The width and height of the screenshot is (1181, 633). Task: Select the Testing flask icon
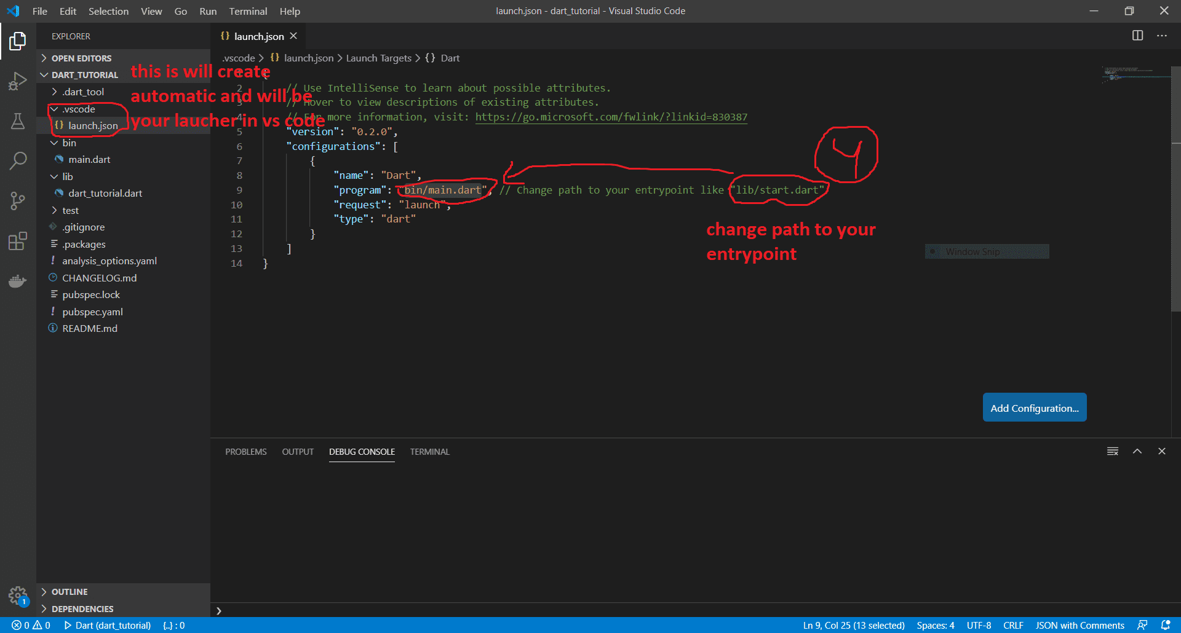[x=18, y=120]
